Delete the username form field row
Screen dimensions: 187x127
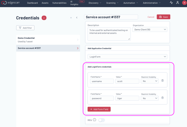162,81
